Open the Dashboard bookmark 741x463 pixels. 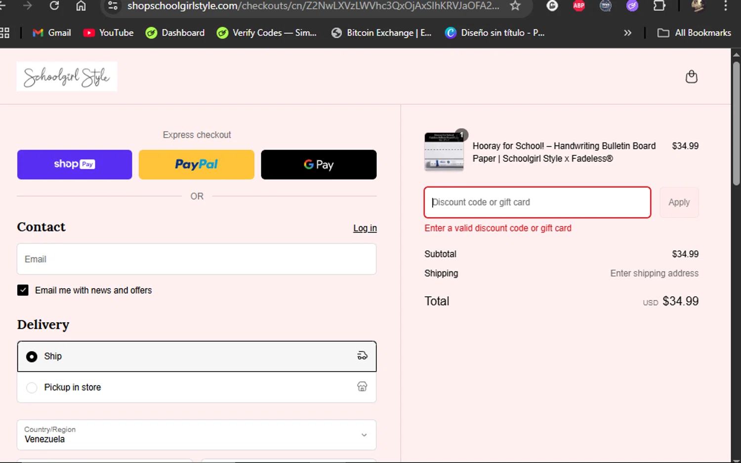click(x=175, y=33)
